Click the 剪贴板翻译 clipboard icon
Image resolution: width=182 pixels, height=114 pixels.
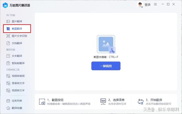[x=8, y=63]
